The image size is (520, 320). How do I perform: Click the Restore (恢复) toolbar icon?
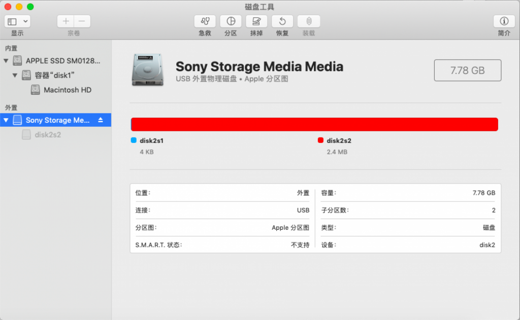pyautogui.click(x=282, y=21)
